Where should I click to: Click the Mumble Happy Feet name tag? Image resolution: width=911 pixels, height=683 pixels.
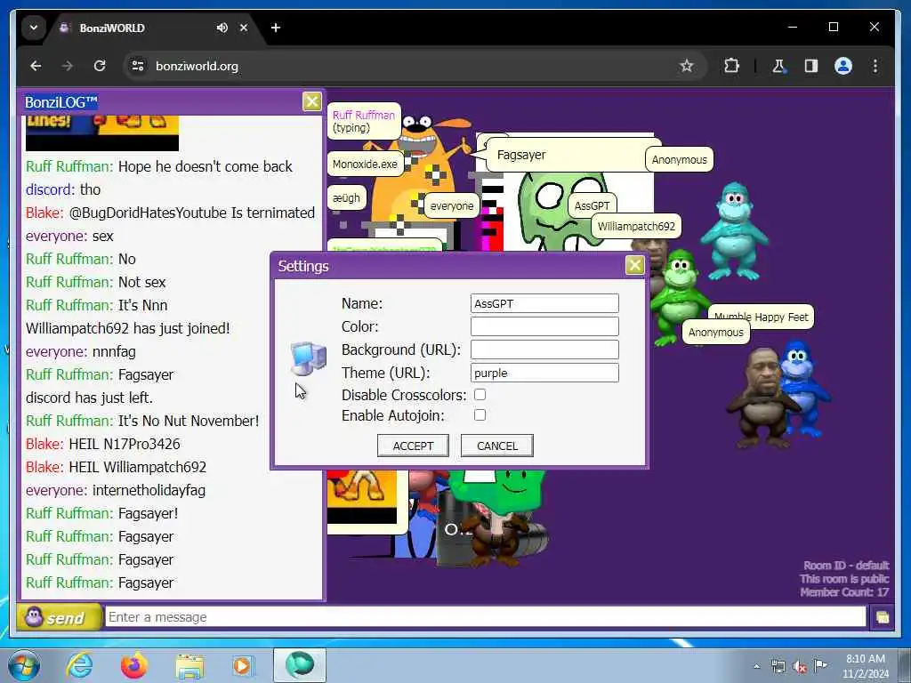click(x=761, y=317)
